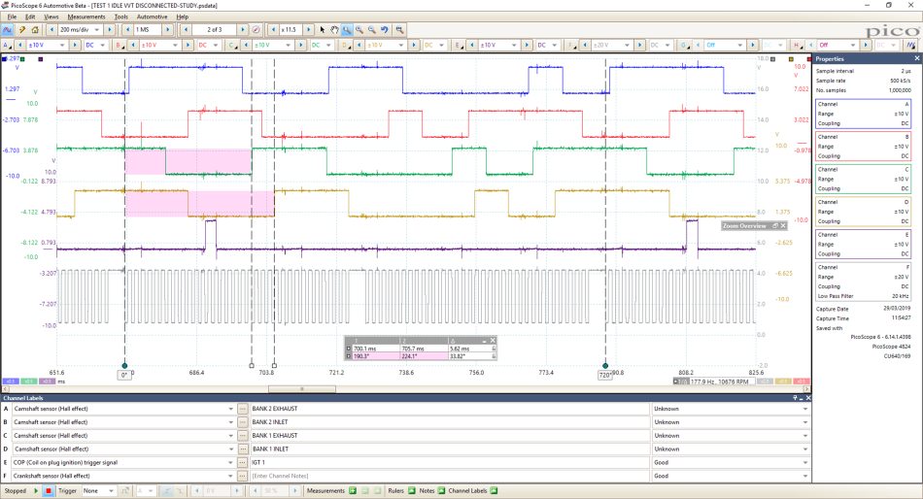Open the Automotive menu

coord(152,17)
